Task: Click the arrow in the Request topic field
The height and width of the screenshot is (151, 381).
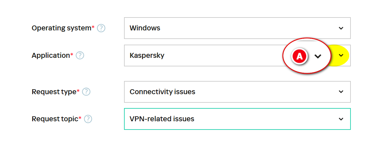Action: click(341, 119)
